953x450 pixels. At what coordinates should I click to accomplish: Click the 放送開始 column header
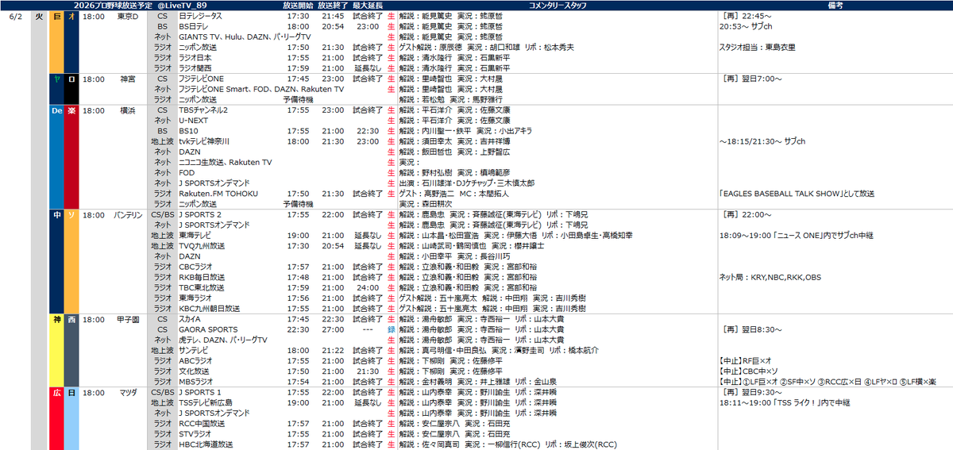pyautogui.click(x=297, y=6)
